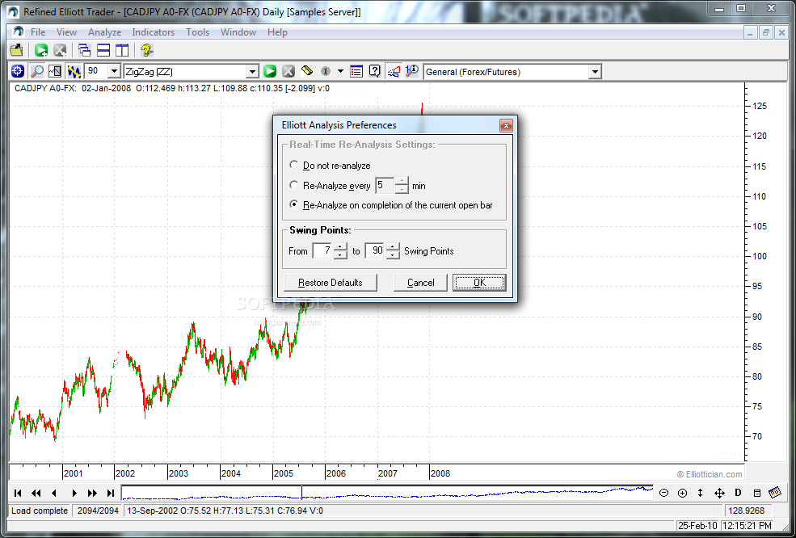Open the File menu
The image size is (796, 538).
click(38, 32)
